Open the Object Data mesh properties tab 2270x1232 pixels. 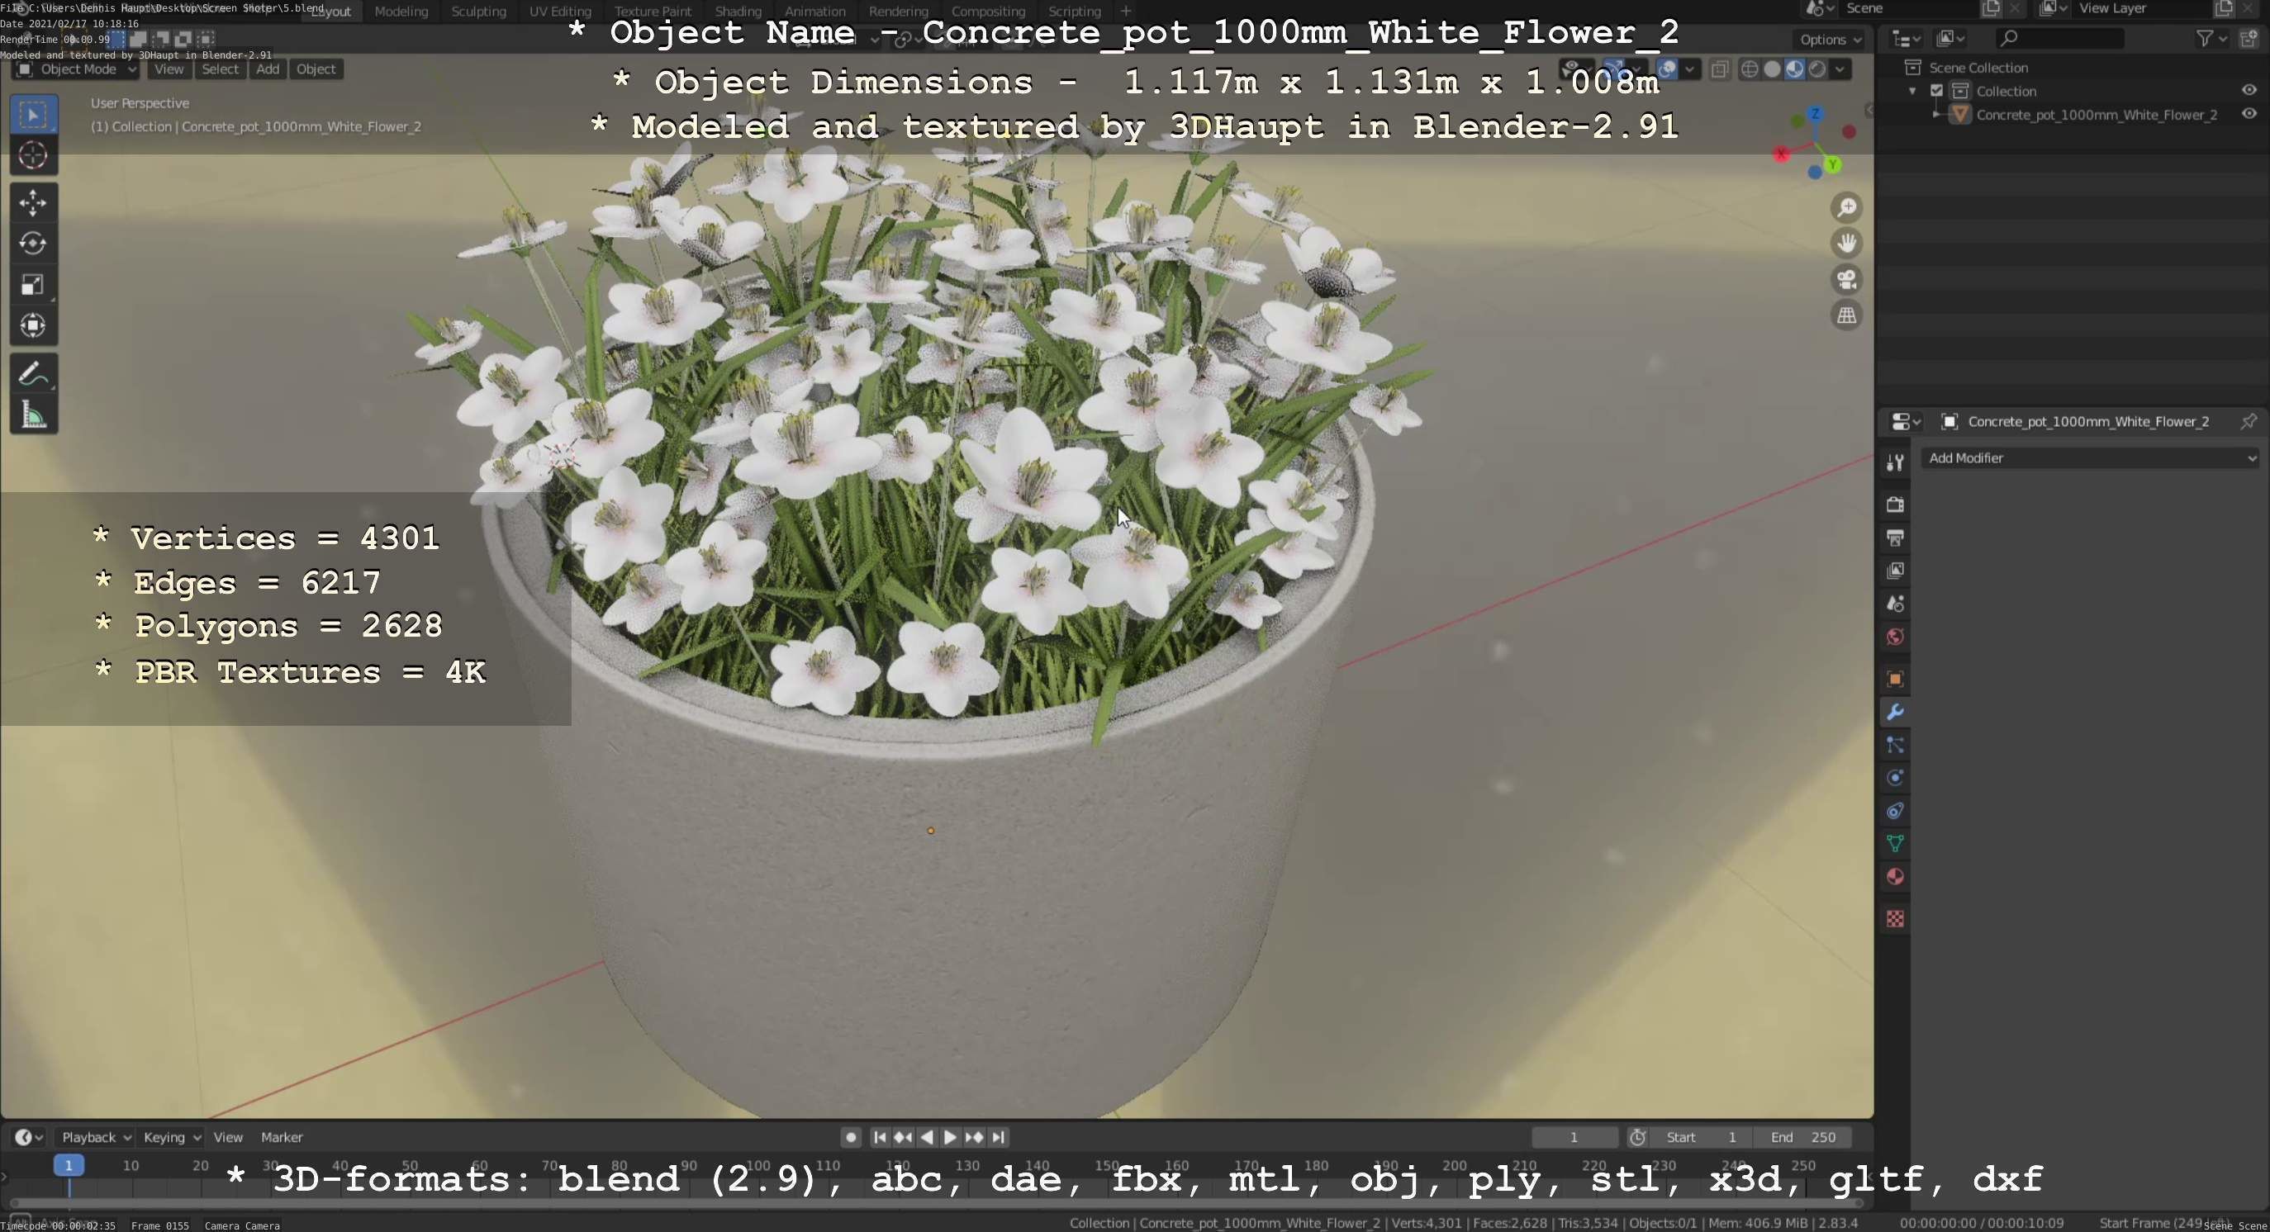point(1896,844)
